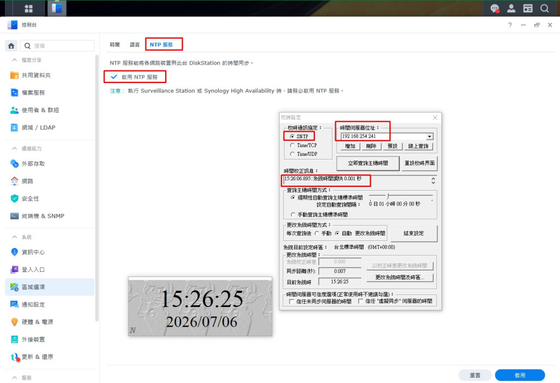This screenshot has width=560, height=383.
Task: Expand the time server address dropdown
Action: [430, 137]
